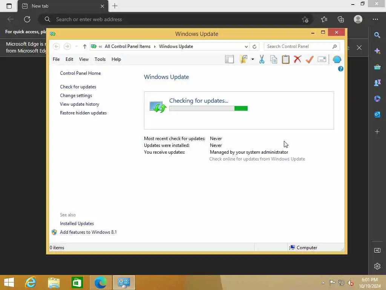The height and width of the screenshot is (290, 386).
Task: Open Installed Updates link
Action: point(77,224)
